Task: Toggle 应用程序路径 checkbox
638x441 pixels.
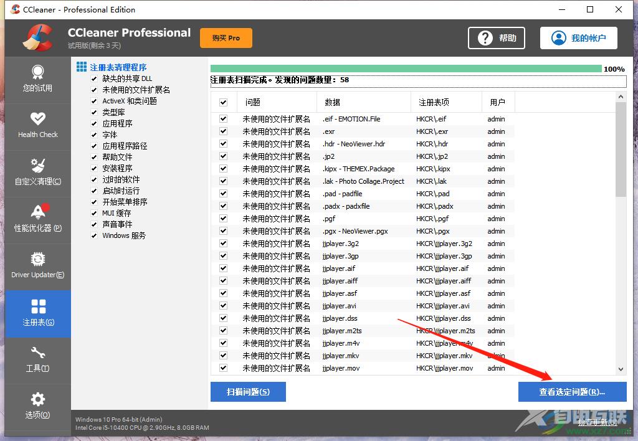Action: click(94, 146)
